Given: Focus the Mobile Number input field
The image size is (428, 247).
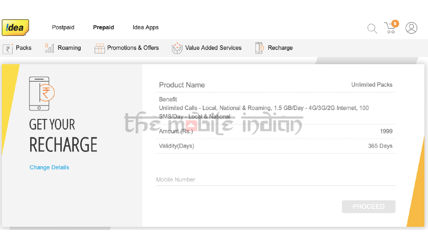Looking at the screenshot, I should pos(276,180).
